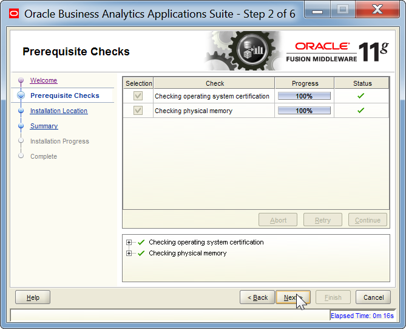Click the Help button
This screenshot has height=329, width=406.
(x=33, y=297)
